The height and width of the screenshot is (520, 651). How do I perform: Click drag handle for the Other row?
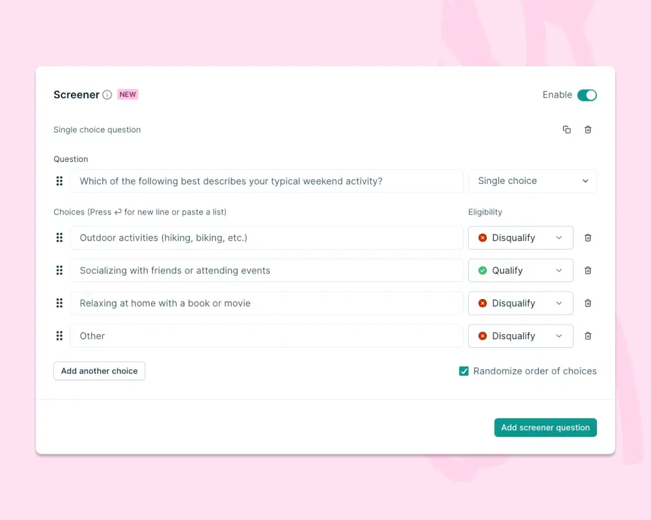tap(59, 336)
